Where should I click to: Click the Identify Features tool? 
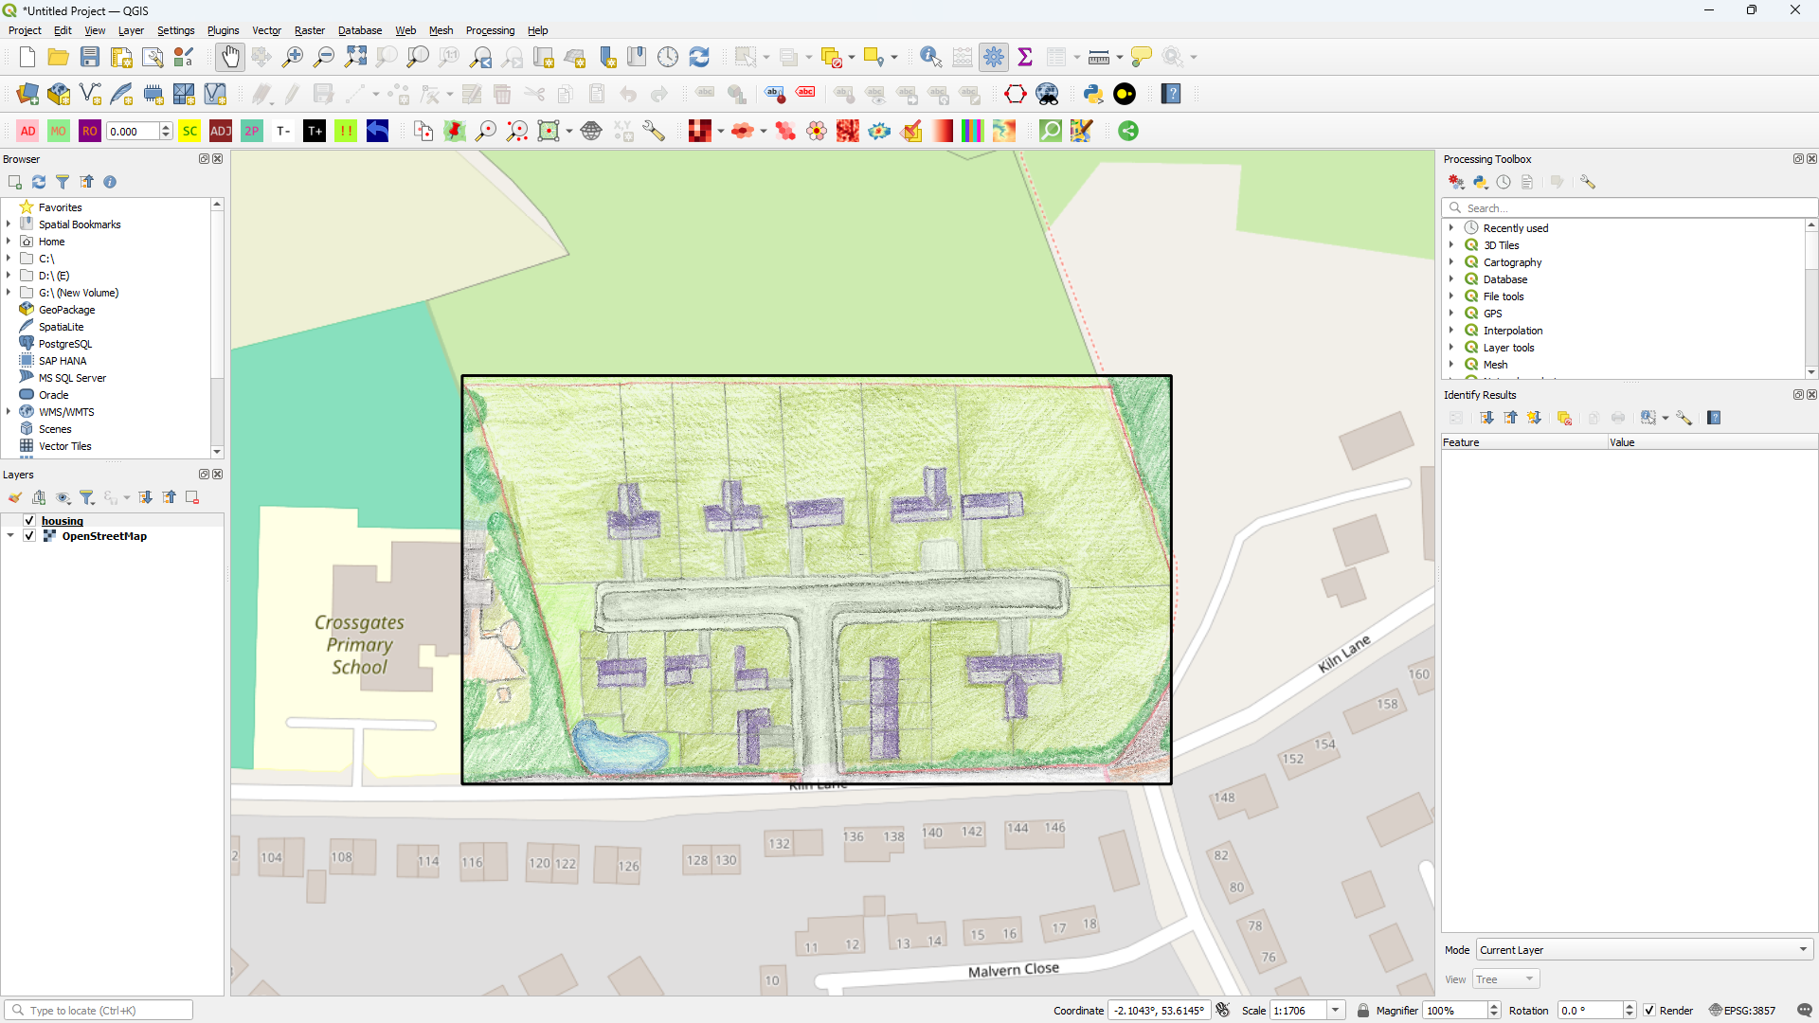tap(930, 57)
